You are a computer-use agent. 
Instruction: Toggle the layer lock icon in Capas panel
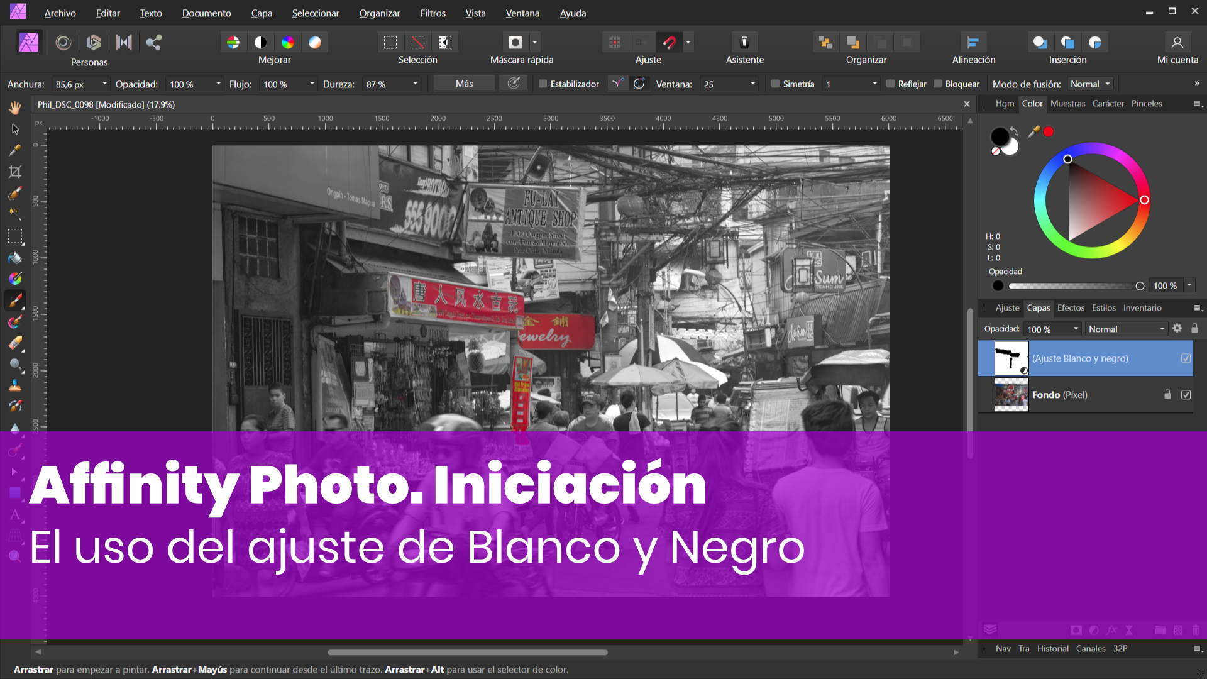pos(1194,328)
